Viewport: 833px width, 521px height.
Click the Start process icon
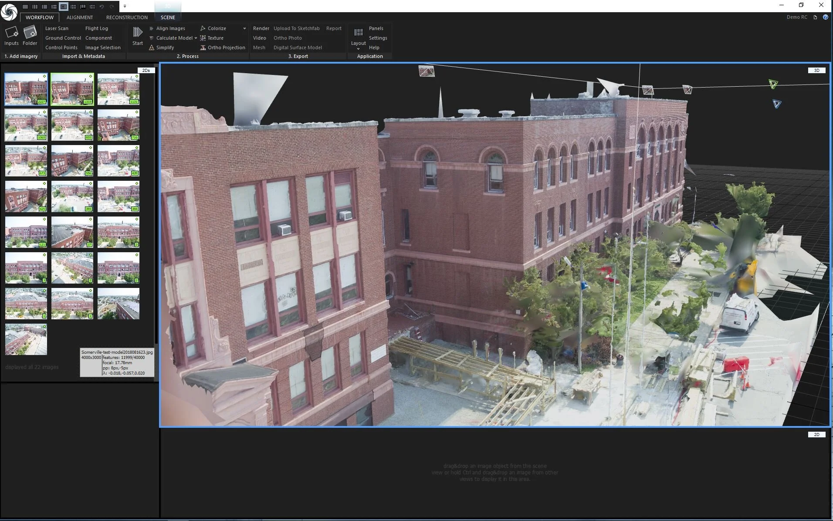138,32
